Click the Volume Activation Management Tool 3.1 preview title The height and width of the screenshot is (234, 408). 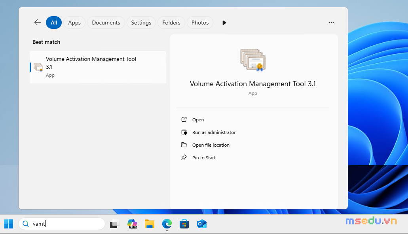[252, 84]
